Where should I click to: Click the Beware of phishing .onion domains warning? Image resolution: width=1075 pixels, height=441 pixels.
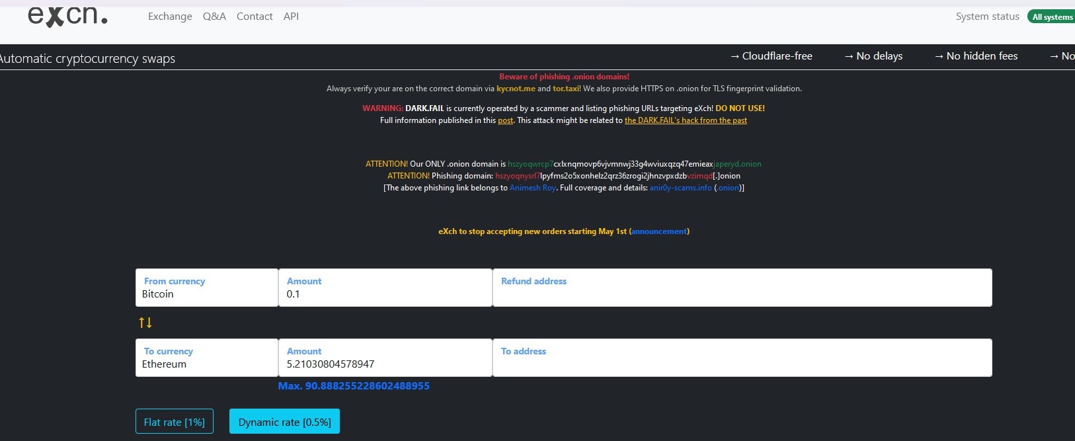point(564,77)
